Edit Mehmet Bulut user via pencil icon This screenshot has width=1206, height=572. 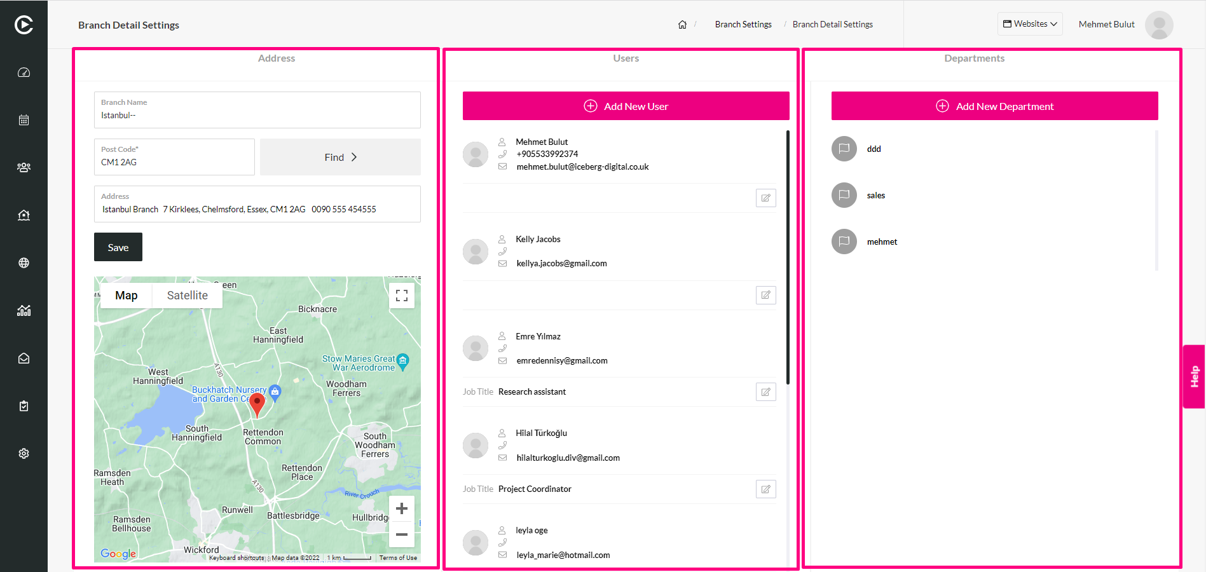pos(766,198)
